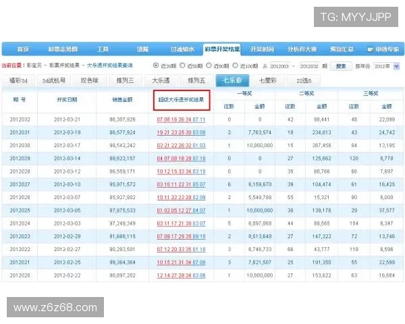Open the 遗漏 navigation item
The image size is (405, 324).
pyautogui.click(x=142, y=49)
